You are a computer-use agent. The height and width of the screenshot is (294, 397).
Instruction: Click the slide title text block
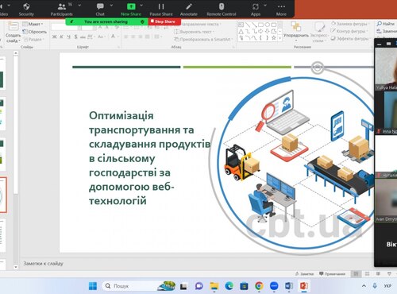pos(149,158)
